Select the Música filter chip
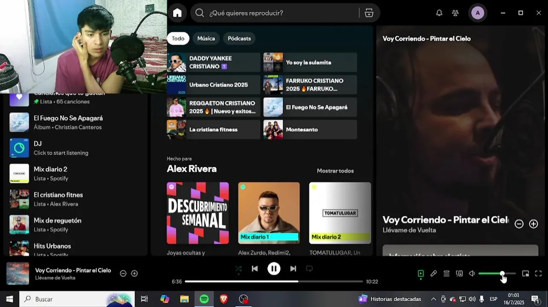Image resolution: width=548 pixels, height=307 pixels. click(206, 38)
